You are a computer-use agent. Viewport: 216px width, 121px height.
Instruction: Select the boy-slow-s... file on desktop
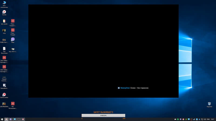(x=13, y=50)
